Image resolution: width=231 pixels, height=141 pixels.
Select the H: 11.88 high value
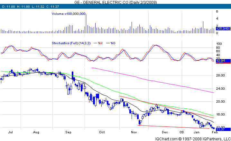(x=23, y=7)
